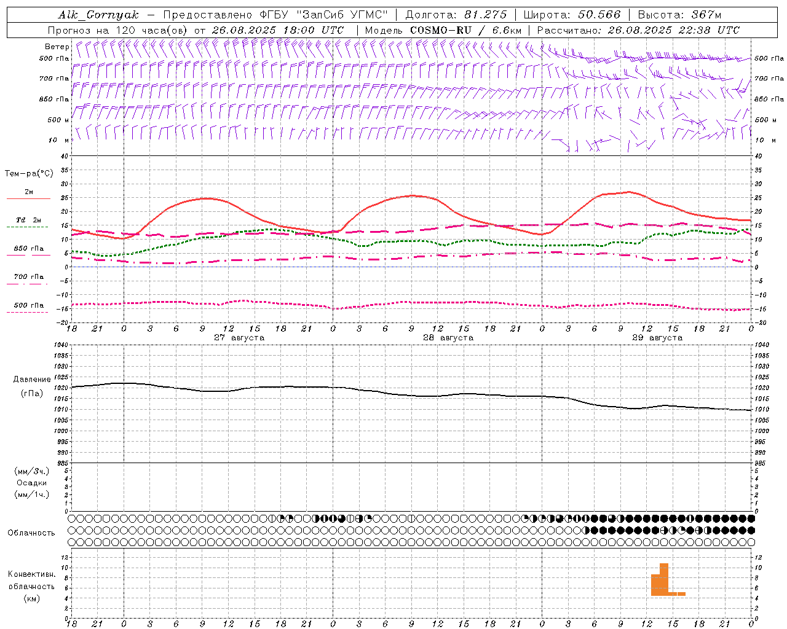Click the Давление pressure panel label
The image size is (787, 629).
coord(32,380)
